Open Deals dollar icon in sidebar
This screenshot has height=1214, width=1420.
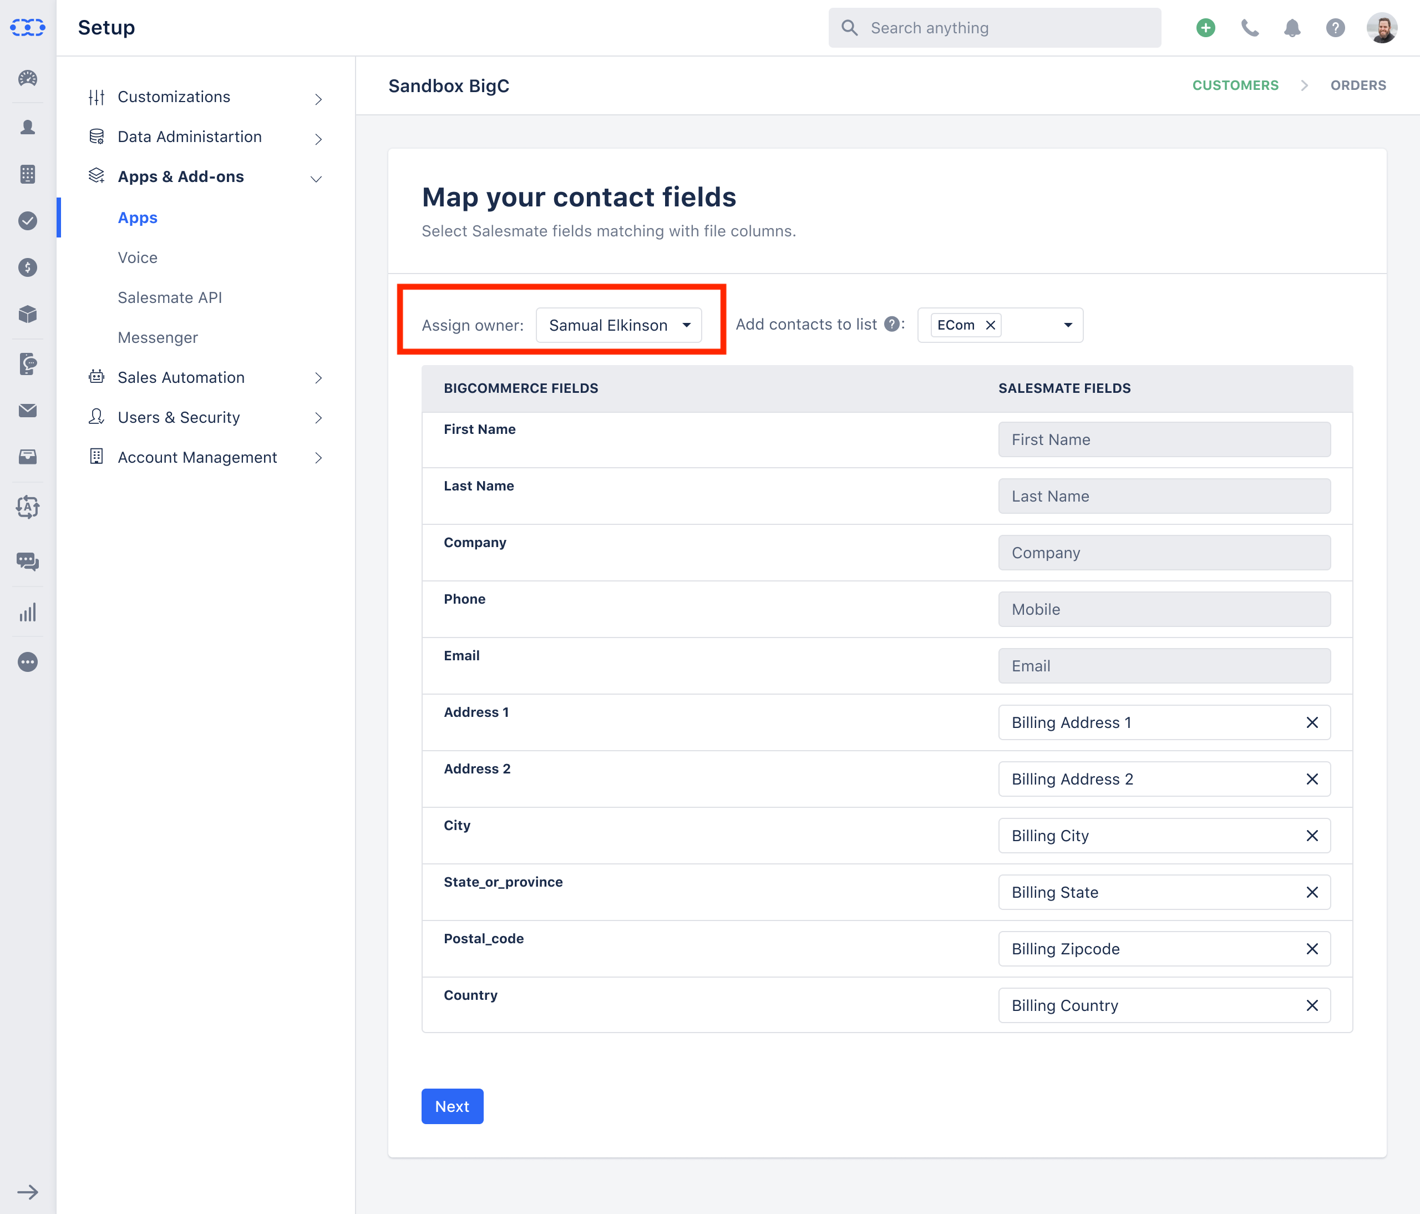[27, 267]
